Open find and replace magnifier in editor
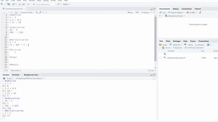218x122 pixels. (36, 13)
